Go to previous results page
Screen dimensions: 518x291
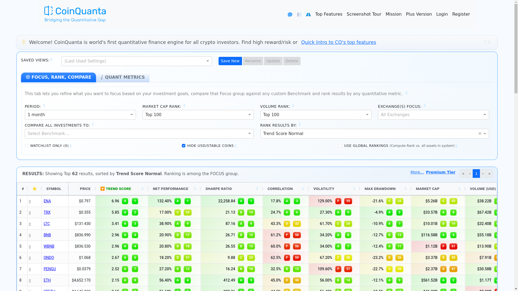point(470,174)
